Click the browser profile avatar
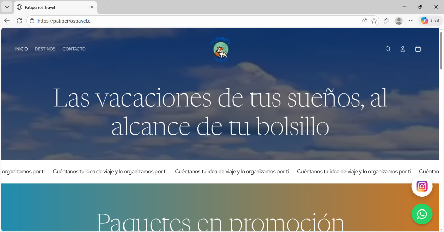Image resolution: width=444 pixels, height=232 pixels. click(x=399, y=21)
